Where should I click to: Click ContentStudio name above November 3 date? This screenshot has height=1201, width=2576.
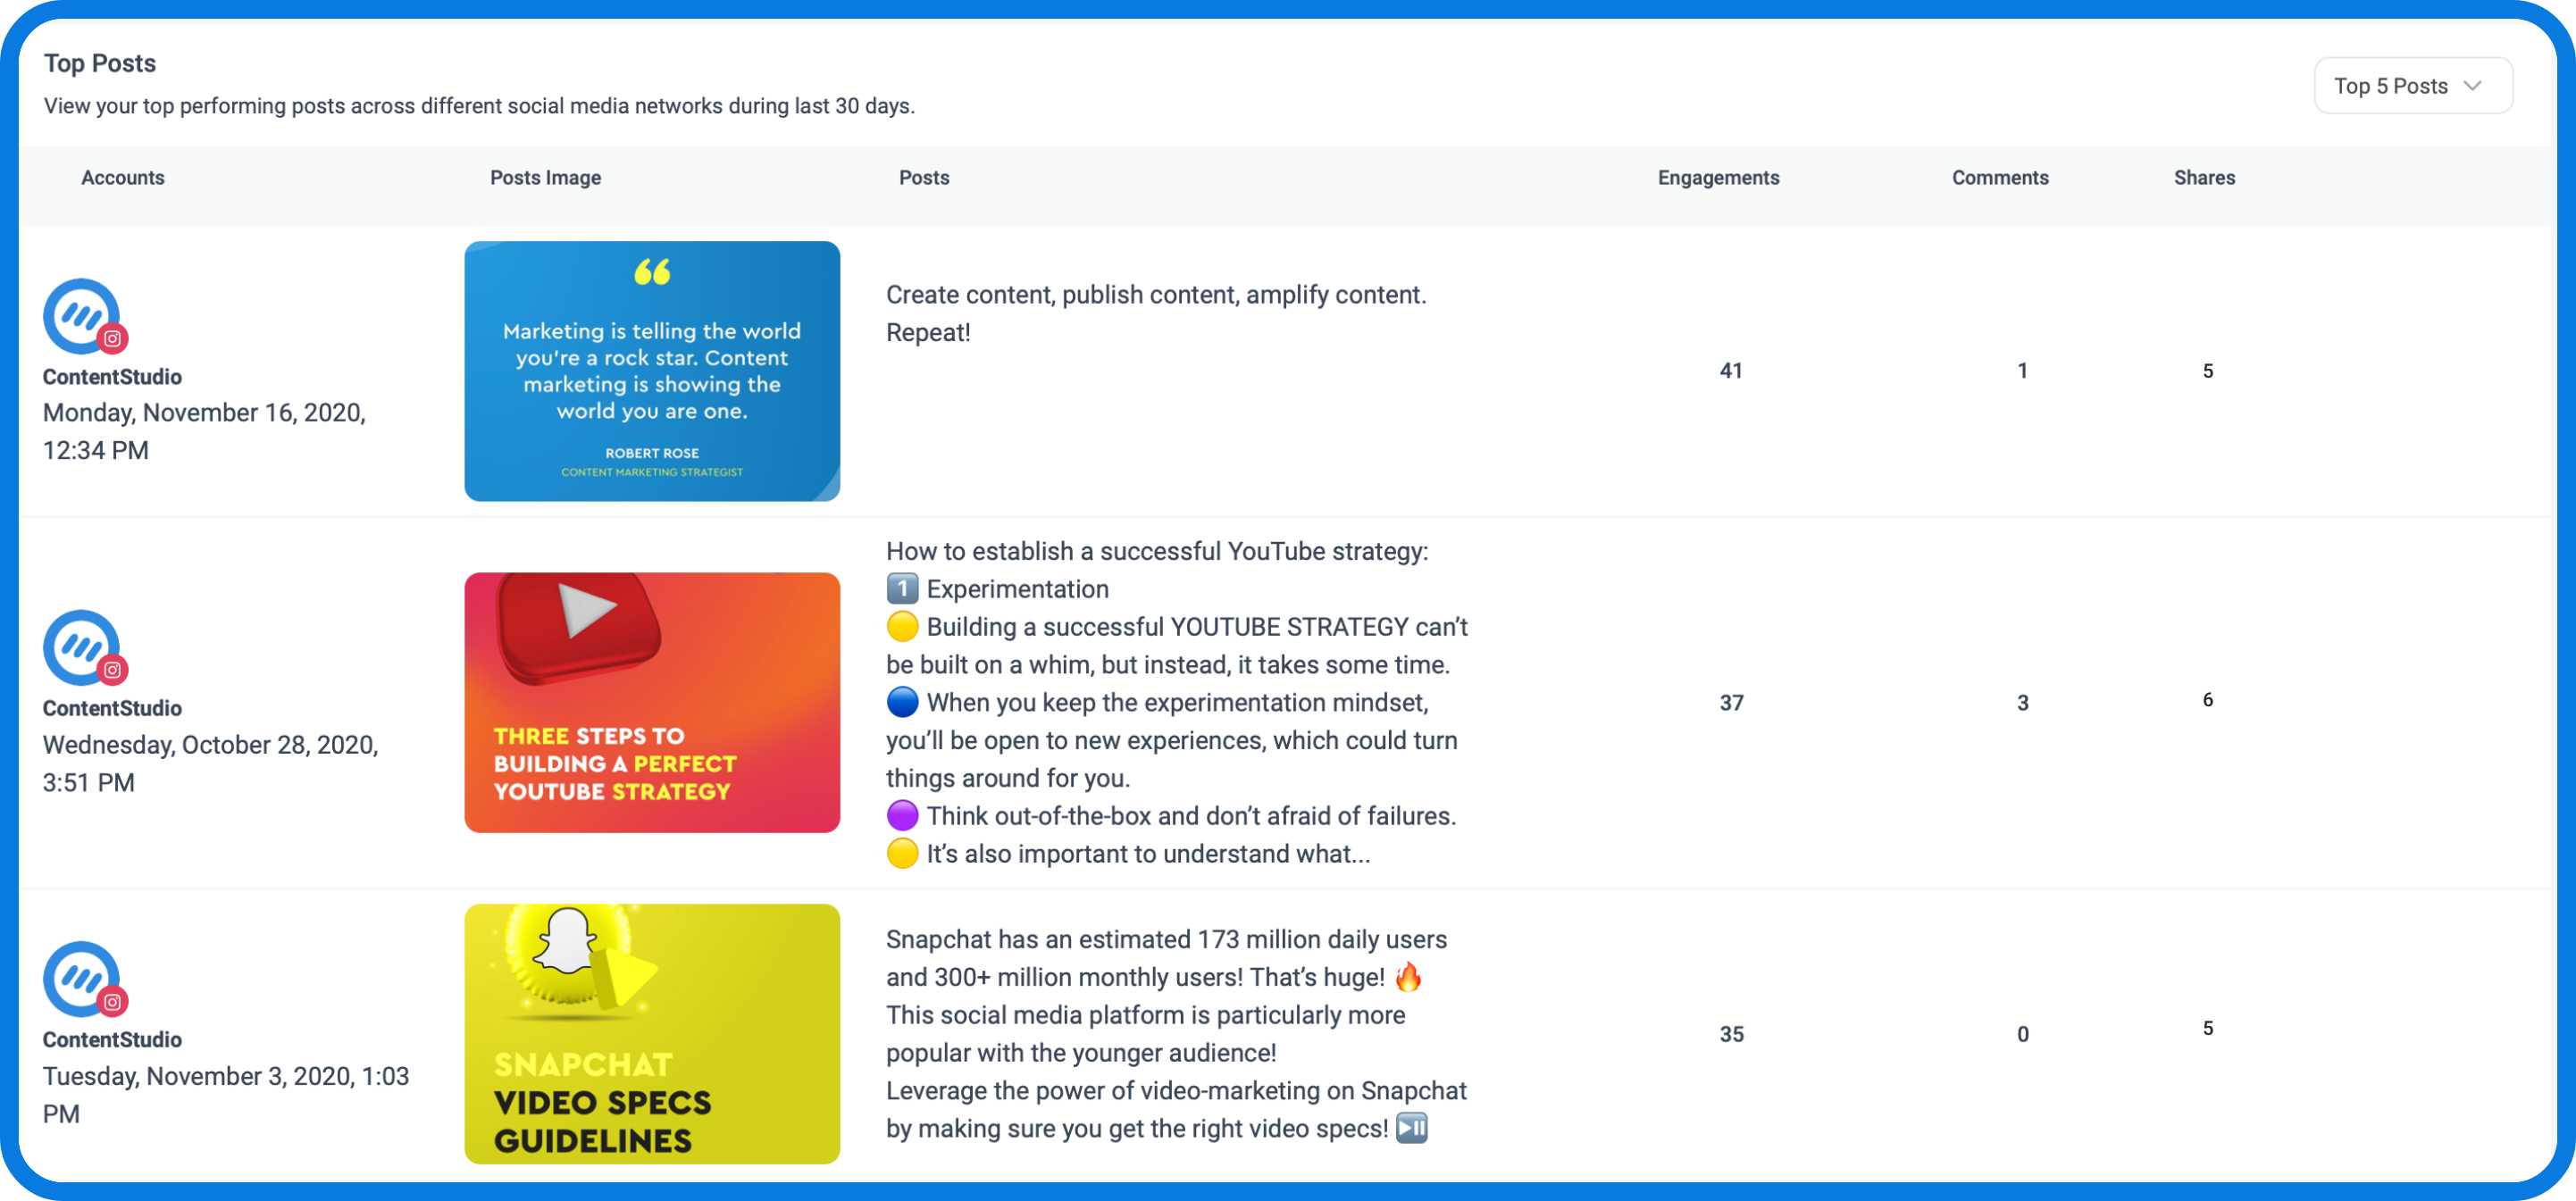pyautogui.click(x=112, y=1039)
